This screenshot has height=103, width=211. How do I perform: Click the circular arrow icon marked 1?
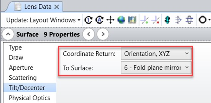pyautogui.click(x=88, y=20)
